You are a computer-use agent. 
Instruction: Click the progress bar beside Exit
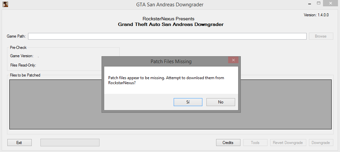(70, 143)
